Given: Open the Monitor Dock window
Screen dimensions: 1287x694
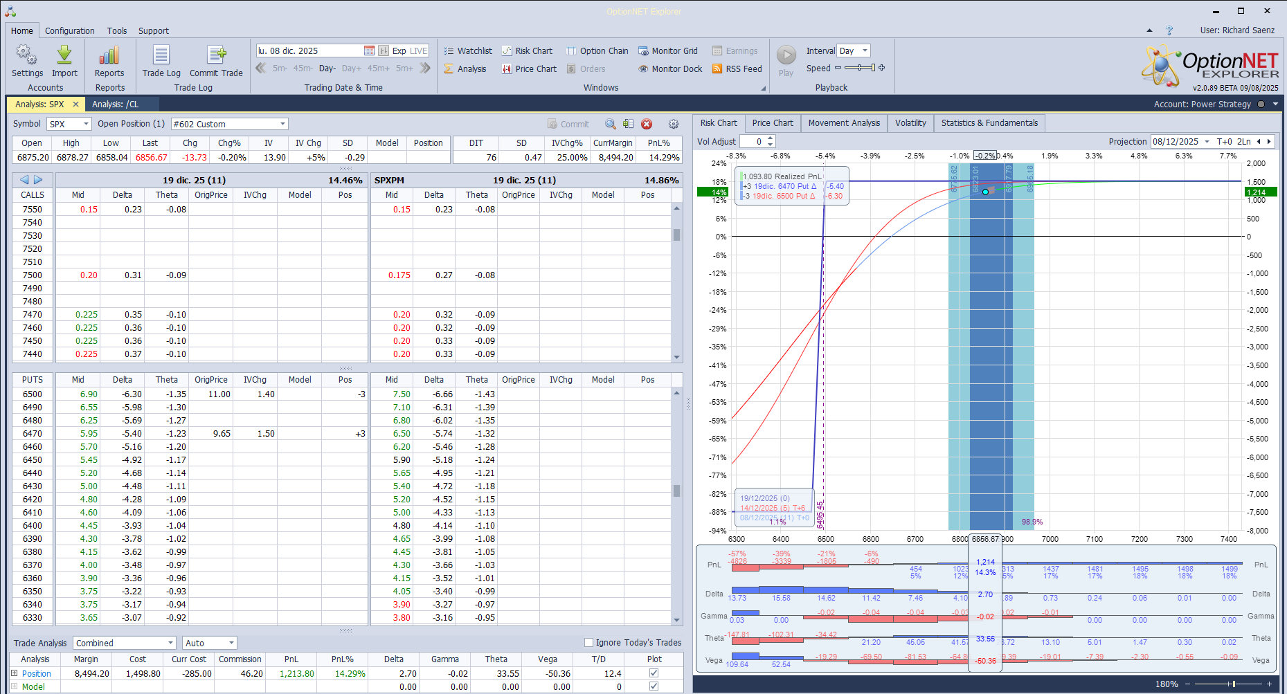Looking at the screenshot, I should (x=669, y=69).
